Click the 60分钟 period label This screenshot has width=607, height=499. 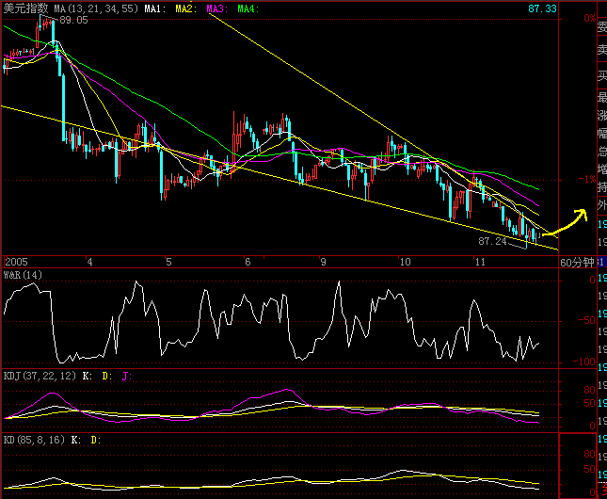coord(577,262)
